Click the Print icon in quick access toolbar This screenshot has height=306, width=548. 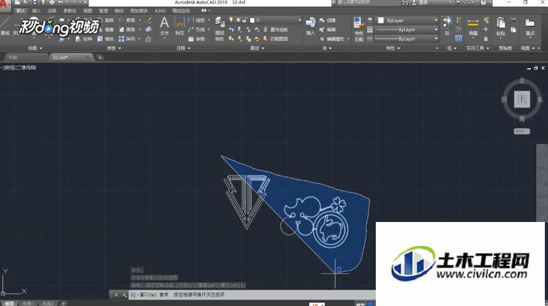[x=52, y=2]
